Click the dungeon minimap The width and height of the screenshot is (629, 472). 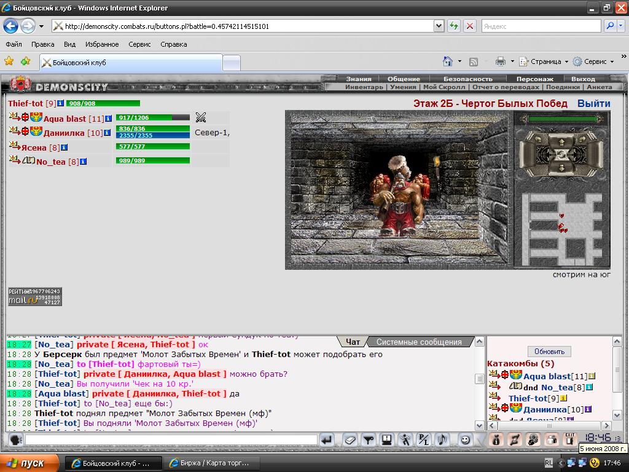pyautogui.click(x=562, y=229)
